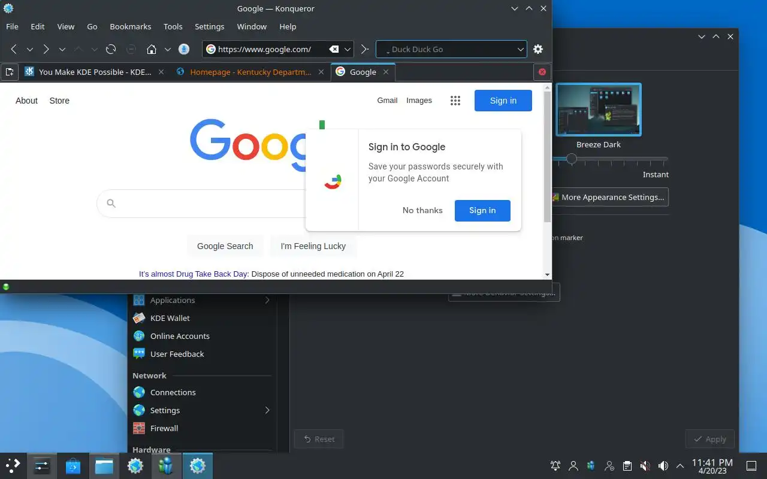Select the Breeze Dark theme thumbnail
This screenshot has height=479, width=767.
(x=599, y=110)
